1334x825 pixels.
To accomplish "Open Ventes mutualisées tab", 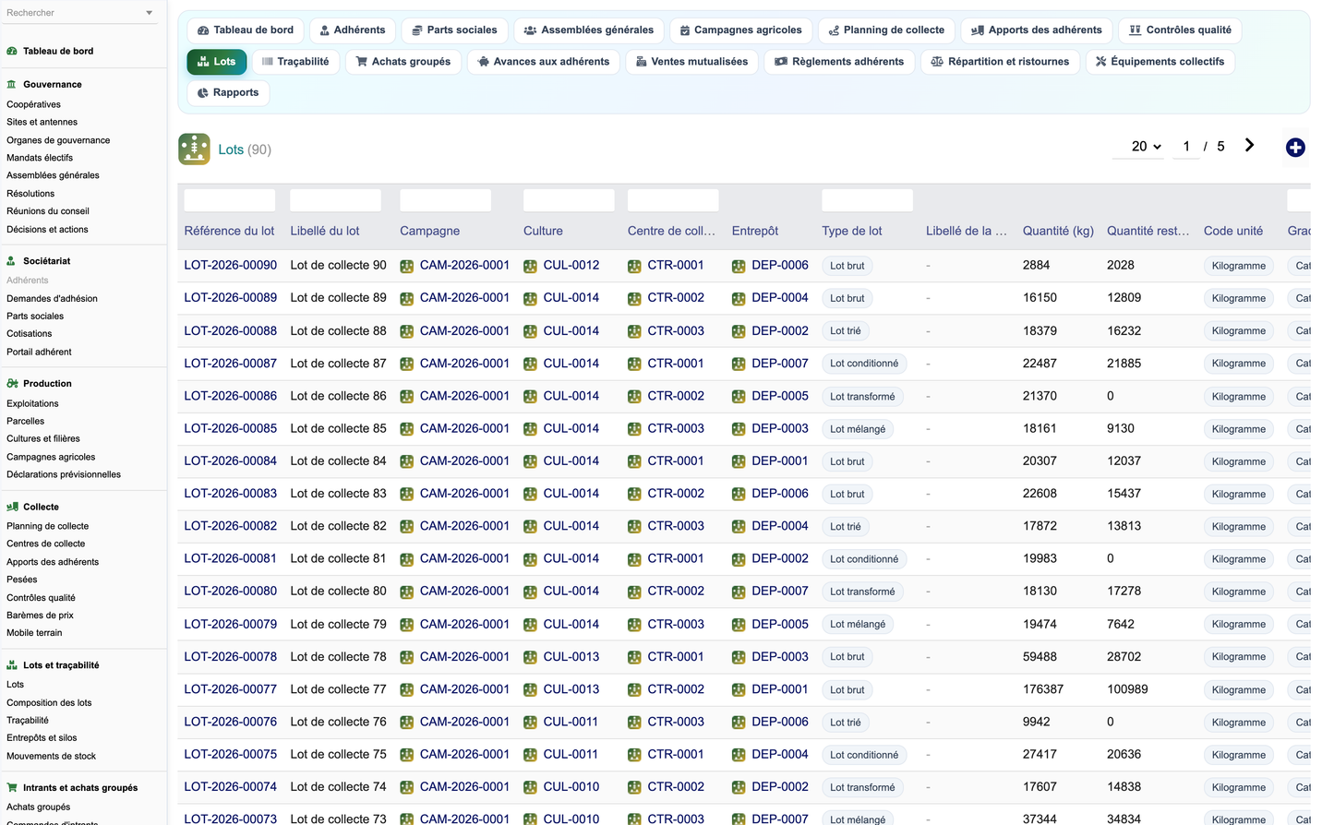I will coord(691,62).
